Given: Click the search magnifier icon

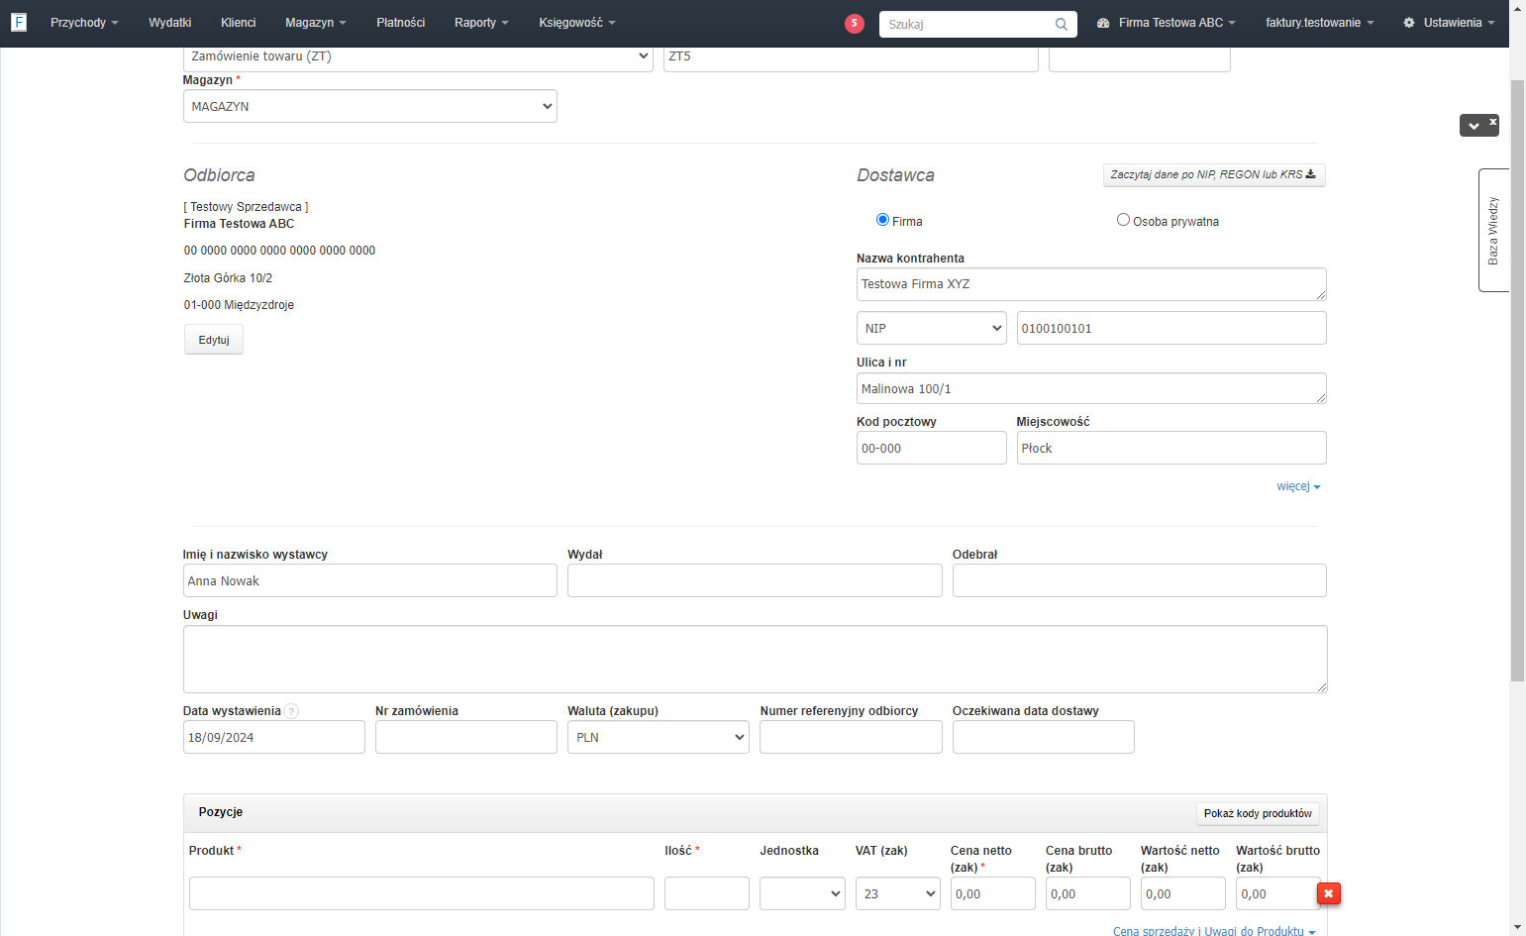Looking at the screenshot, I should (1061, 24).
